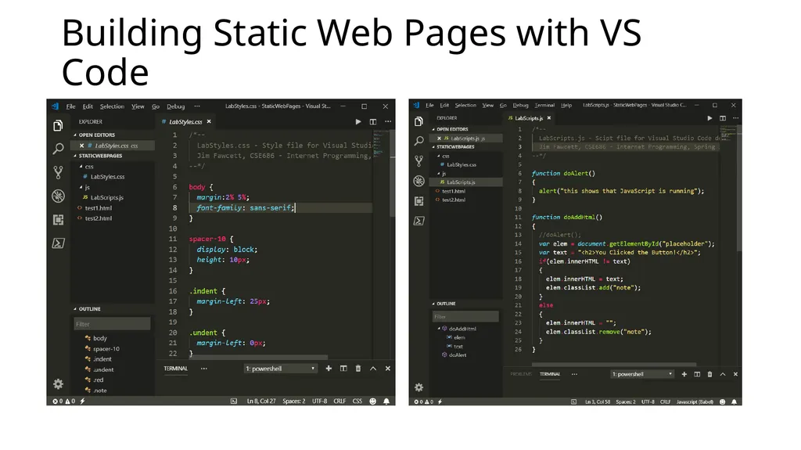Click feedback smiley in left window's status bar
Image resolution: width=801 pixels, height=450 pixels.
click(x=373, y=401)
